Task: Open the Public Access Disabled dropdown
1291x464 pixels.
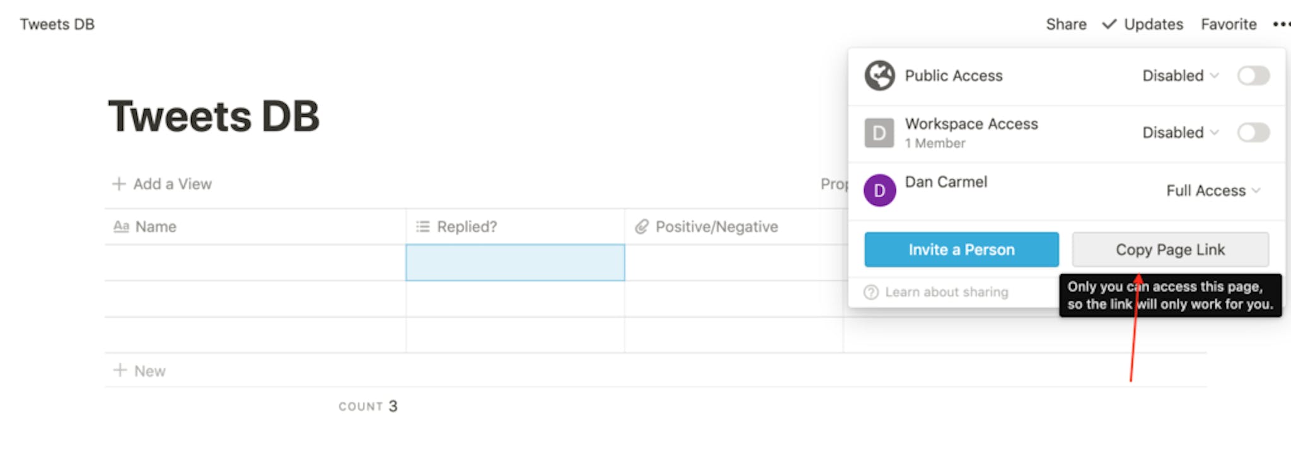Action: tap(1180, 76)
